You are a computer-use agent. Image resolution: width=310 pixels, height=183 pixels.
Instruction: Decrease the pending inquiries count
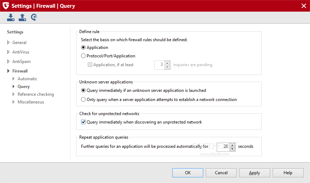click(x=167, y=67)
